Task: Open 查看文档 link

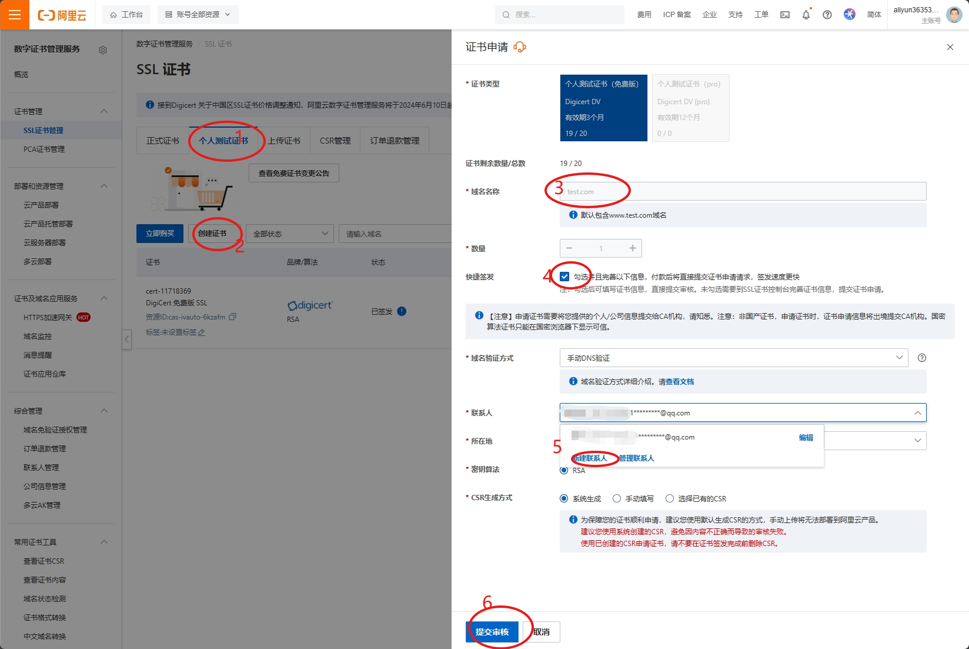Action: coord(680,382)
